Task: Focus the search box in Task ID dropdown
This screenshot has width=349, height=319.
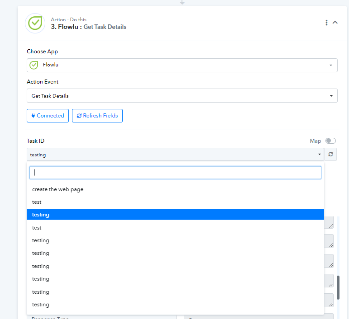Action: (x=175, y=173)
